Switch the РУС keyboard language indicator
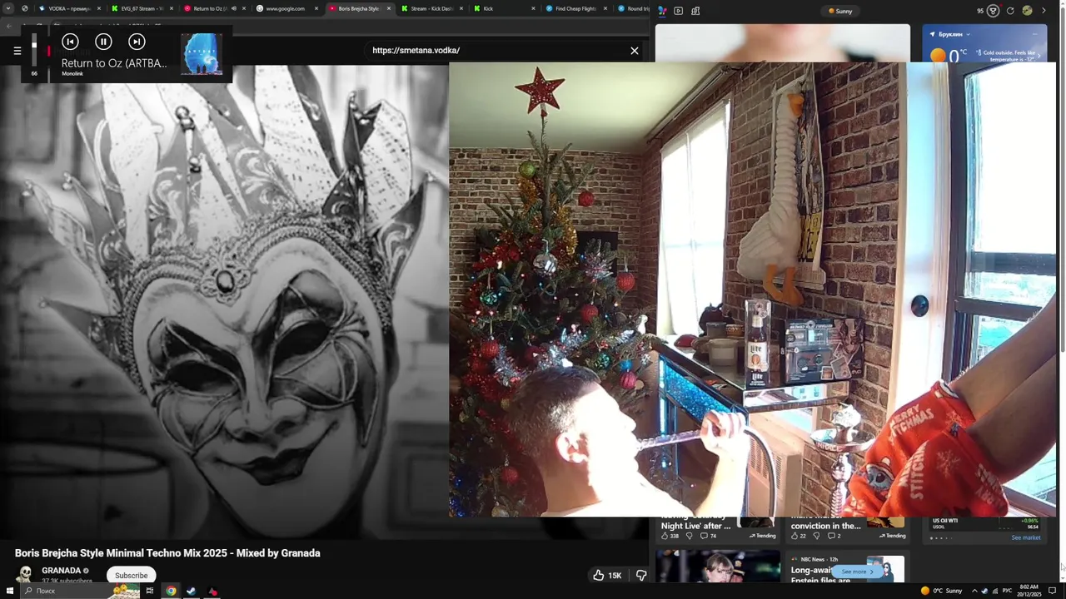Screen dimensions: 1066x599 coord(1007,591)
